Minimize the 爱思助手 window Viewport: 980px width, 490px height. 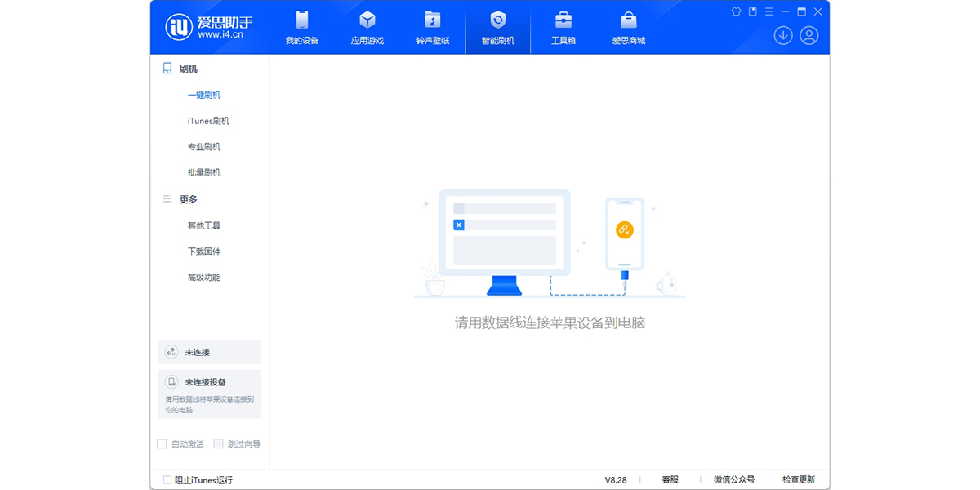click(x=785, y=11)
